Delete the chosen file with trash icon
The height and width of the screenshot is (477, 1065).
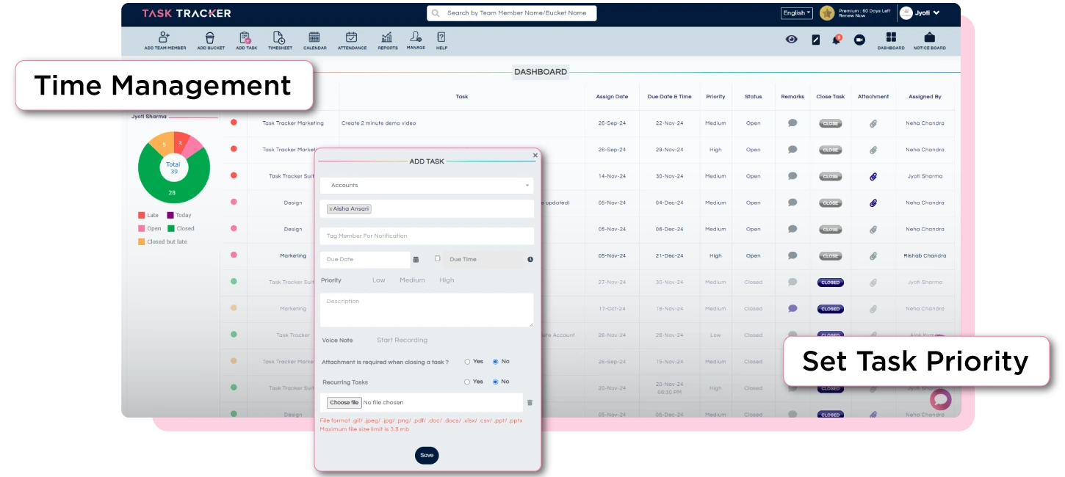(530, 402)
